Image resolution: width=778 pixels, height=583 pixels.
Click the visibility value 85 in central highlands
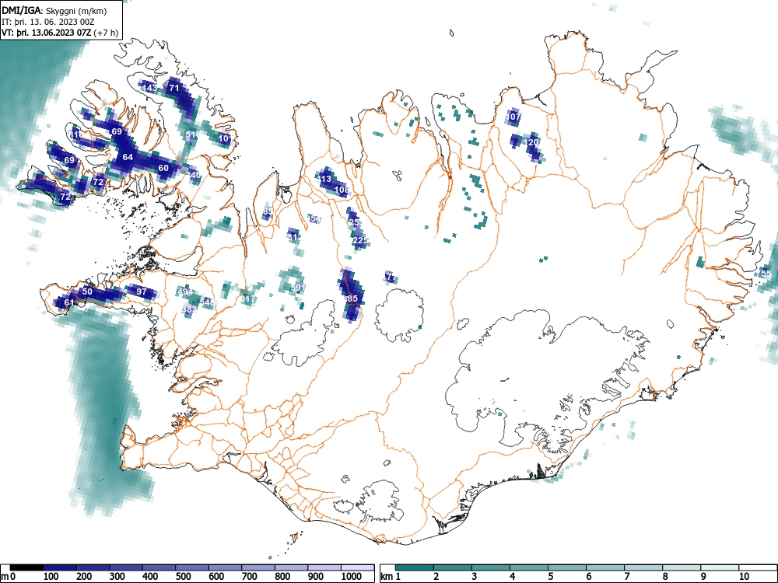pyautogui.click(x=352, y=298)
